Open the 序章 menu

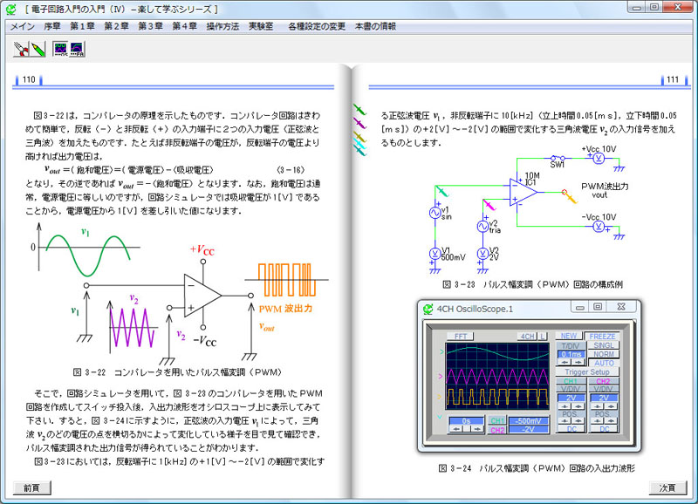pos(52,26)
